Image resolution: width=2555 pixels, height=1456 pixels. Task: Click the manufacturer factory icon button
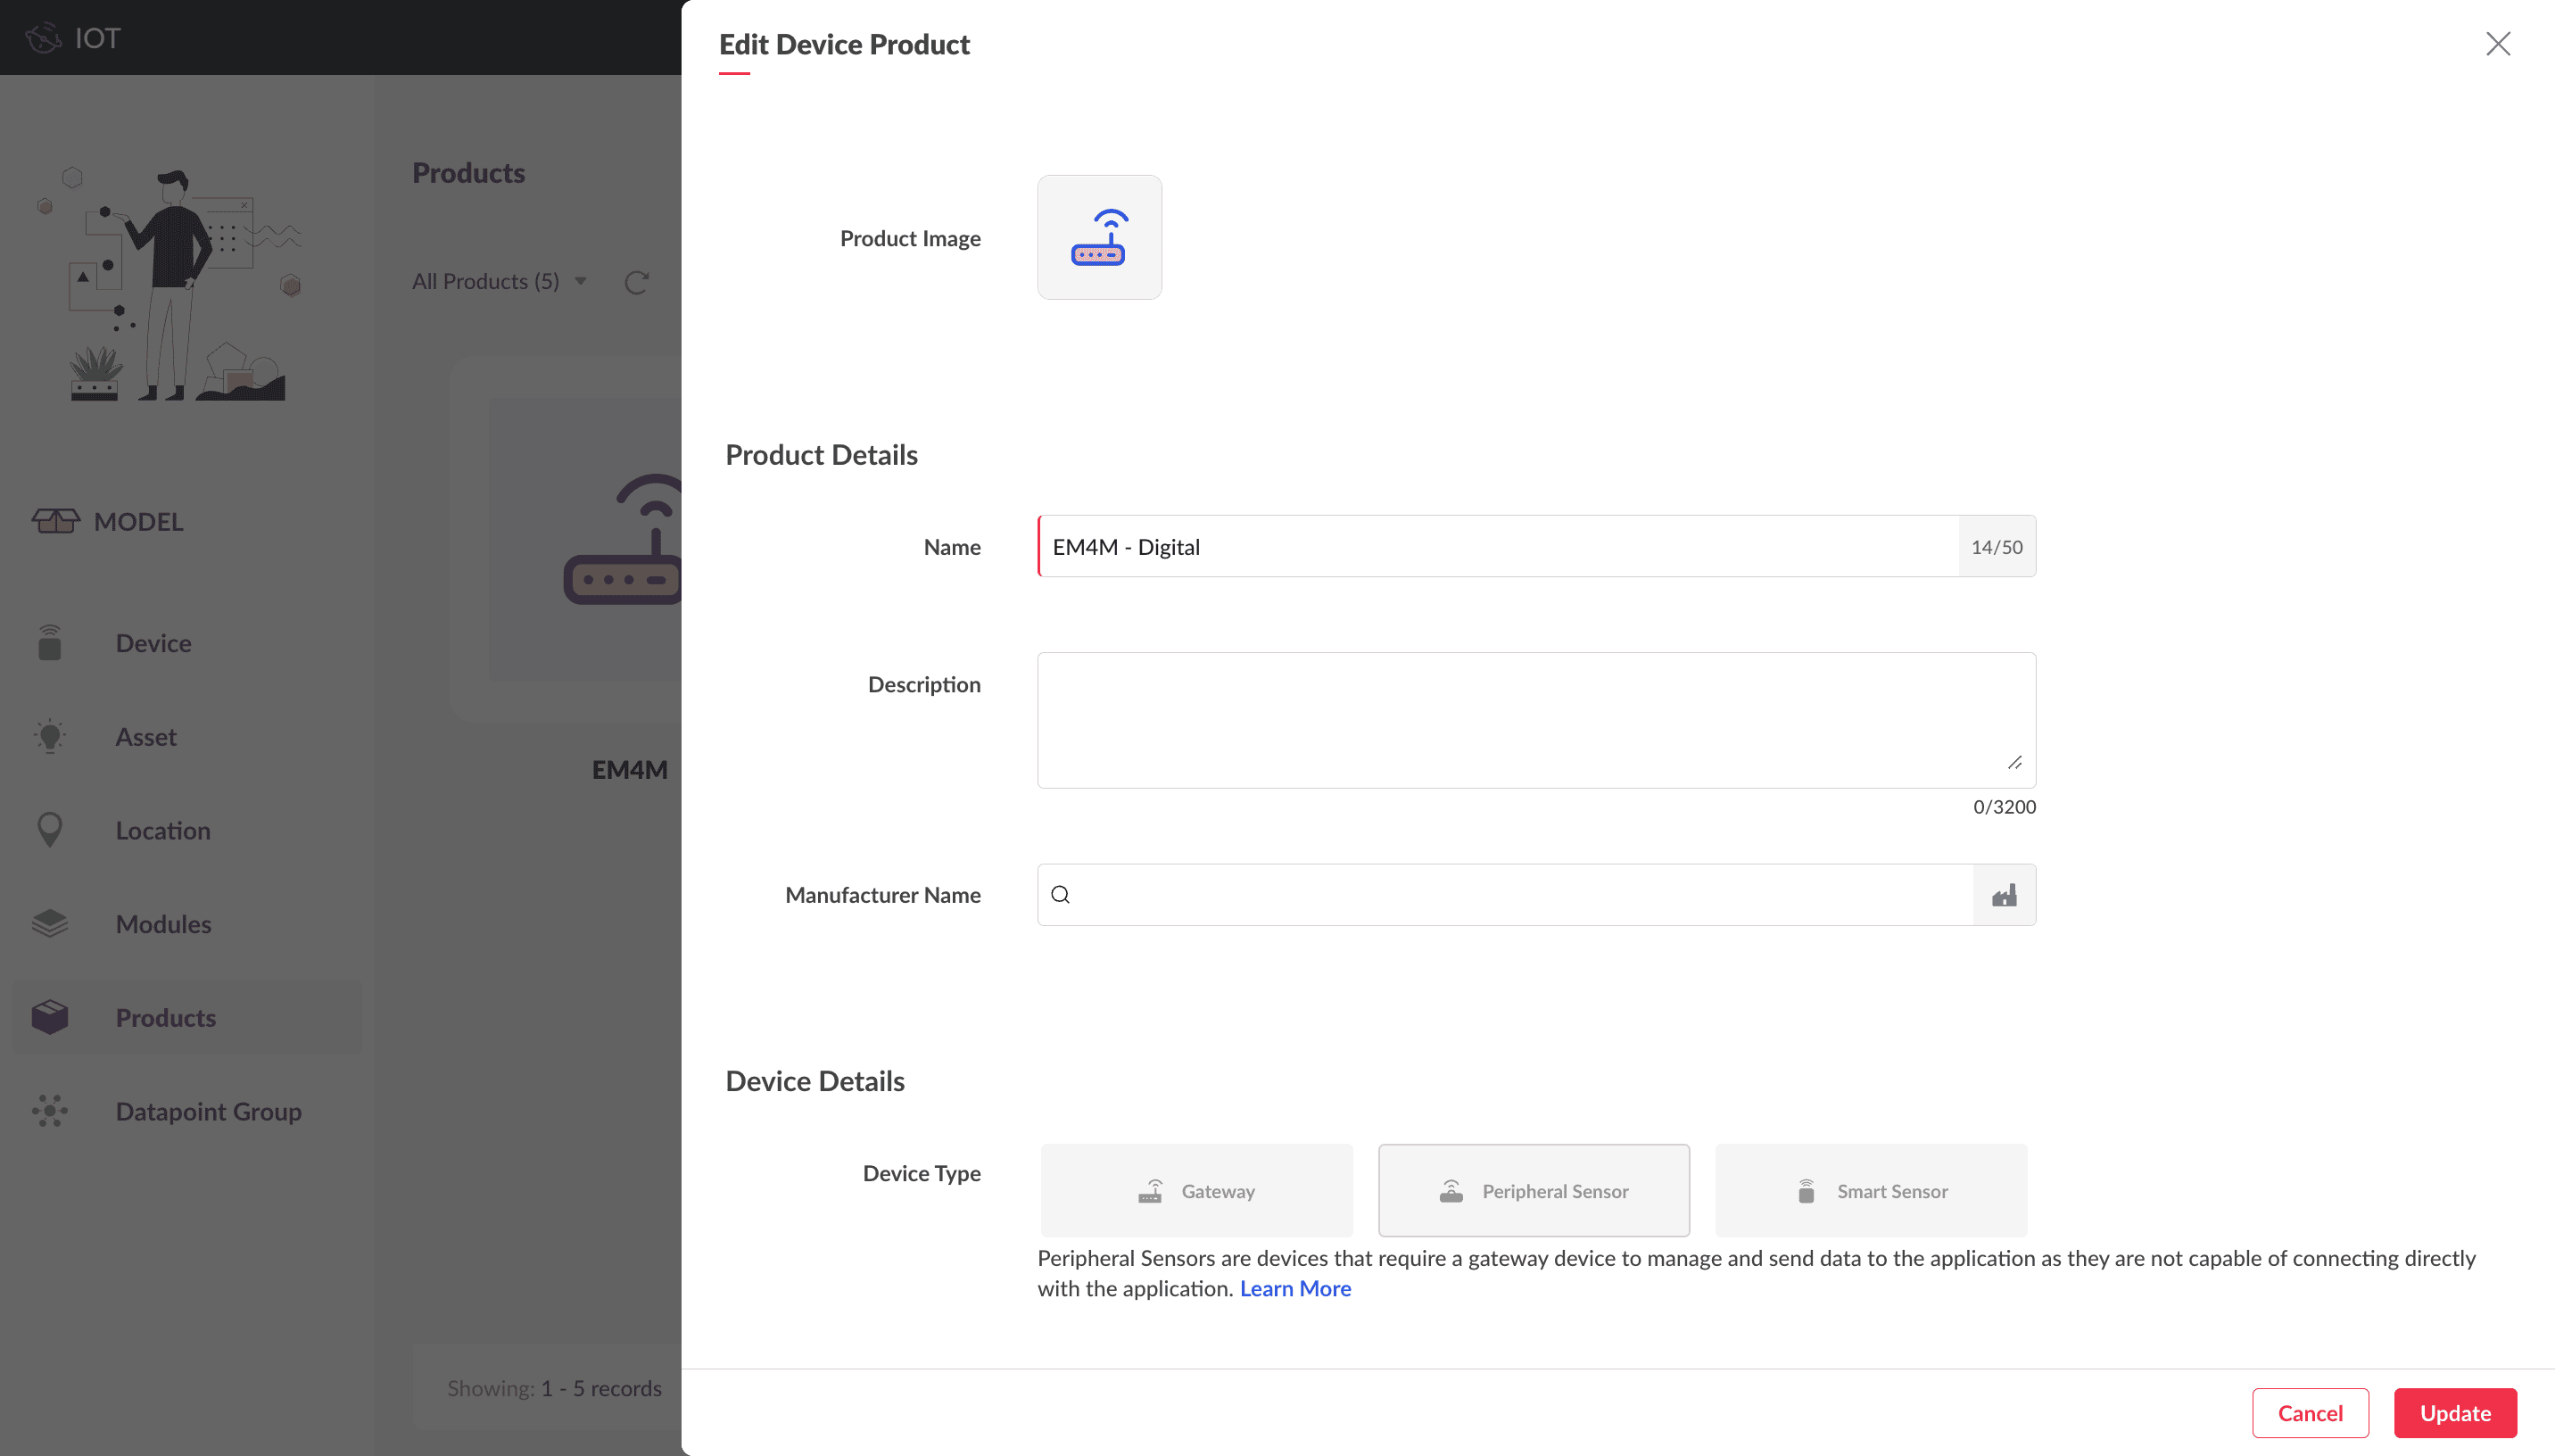[2003, 895]
